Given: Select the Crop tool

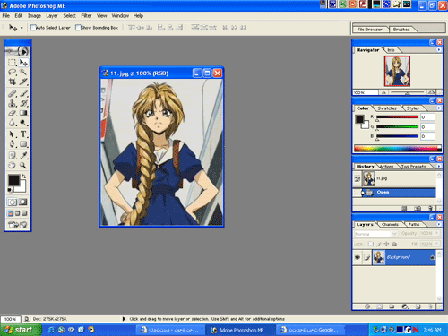Looking at the screenshot, I should tap(12, 82).
